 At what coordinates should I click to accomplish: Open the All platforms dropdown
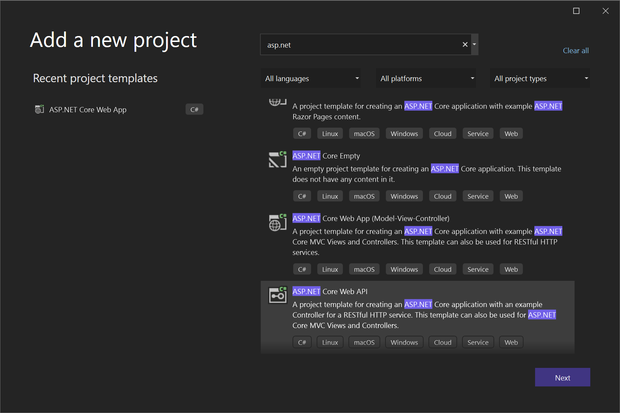[x=426, y=78]
